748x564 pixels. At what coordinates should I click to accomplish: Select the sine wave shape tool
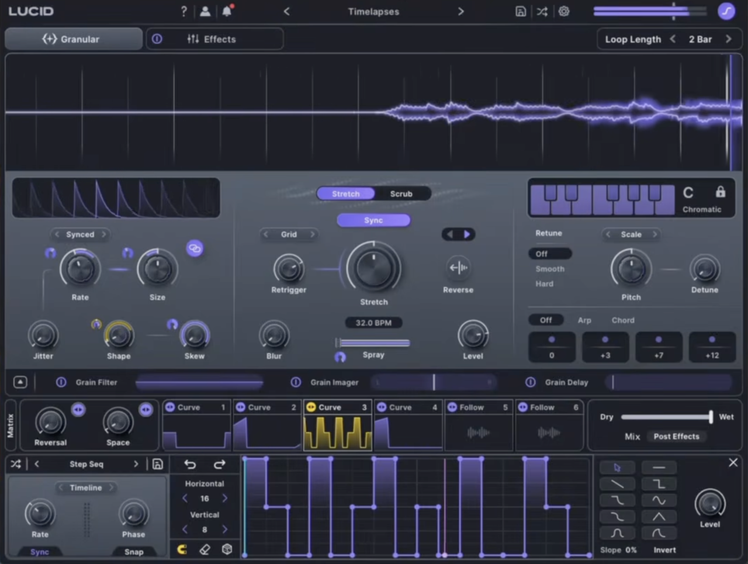[x=659, y=500]
